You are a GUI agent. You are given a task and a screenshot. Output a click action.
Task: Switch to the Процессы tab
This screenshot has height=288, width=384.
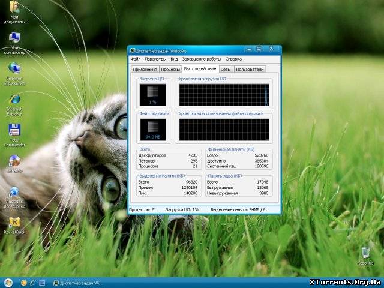[170, 70]
